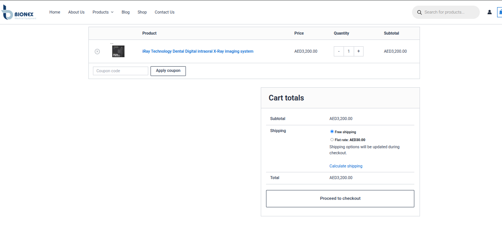Expand Calculate shipping options

[x=345, y=166]
